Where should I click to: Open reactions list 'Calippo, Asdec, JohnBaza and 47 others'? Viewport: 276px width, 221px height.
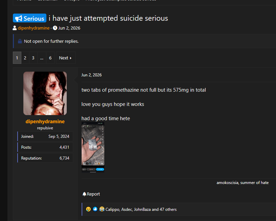tap(141, 209)
